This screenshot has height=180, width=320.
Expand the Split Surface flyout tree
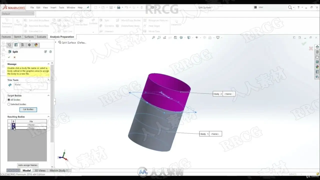(x=56, y=42)
